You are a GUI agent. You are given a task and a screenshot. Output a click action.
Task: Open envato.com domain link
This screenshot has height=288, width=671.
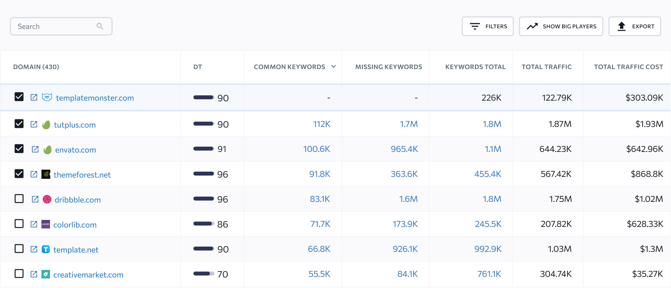tap(75, 150)
